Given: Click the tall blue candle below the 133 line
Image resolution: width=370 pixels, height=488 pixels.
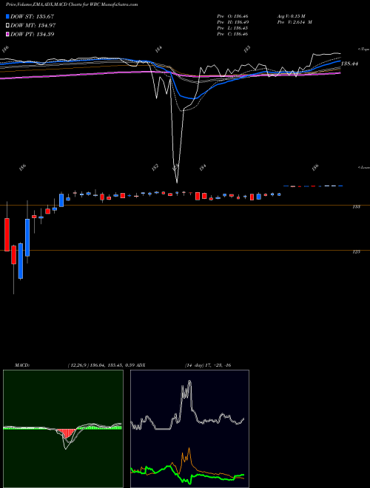Looking at the screenshot, I should 27,237.
